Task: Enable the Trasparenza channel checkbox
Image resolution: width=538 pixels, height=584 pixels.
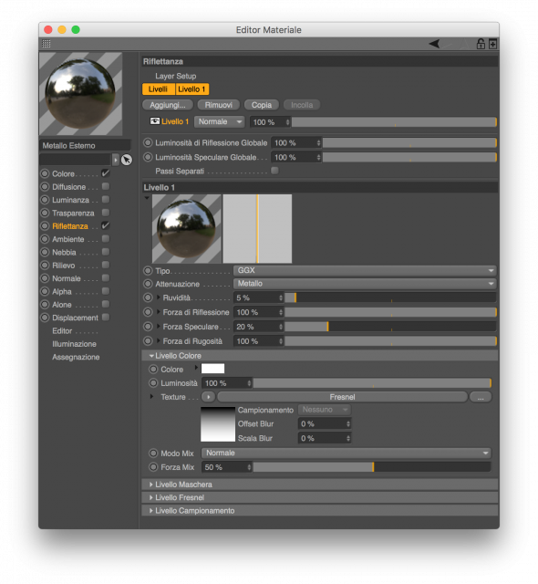Action: point(106,213)
